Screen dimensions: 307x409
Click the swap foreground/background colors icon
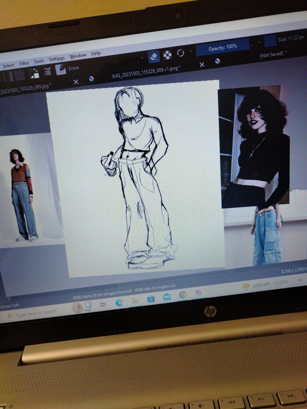(35, 71)
